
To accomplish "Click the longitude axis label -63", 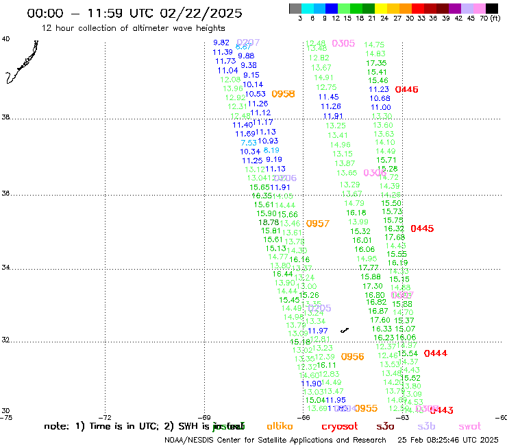I will coord(404,418).
